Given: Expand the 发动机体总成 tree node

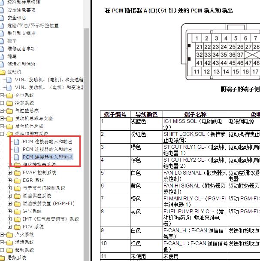Looking at the screenshot, I should tap(2, 126).
